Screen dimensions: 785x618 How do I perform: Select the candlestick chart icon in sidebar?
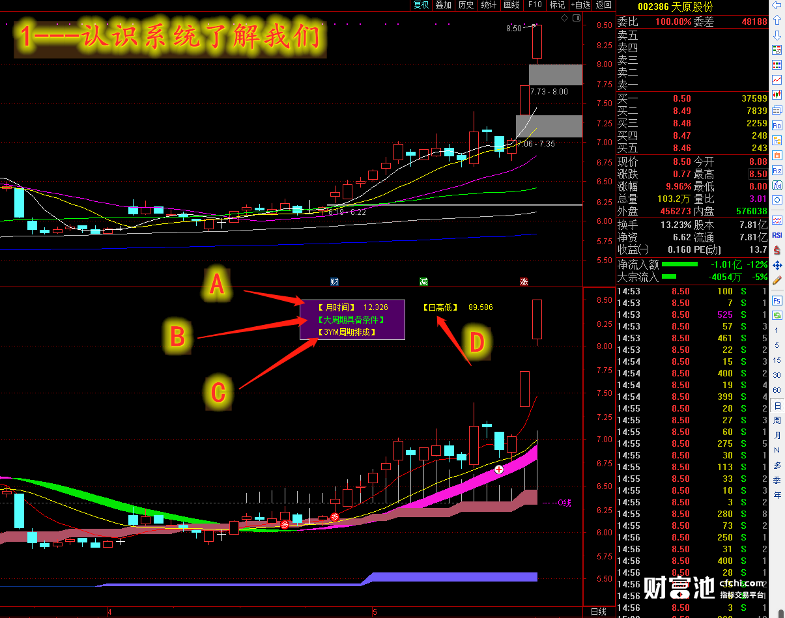(x=777, y=94)
